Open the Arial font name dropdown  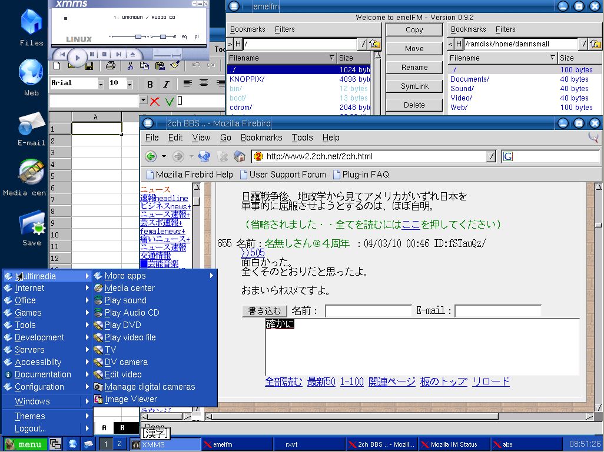pyautogui.click(x=101, y=84)
